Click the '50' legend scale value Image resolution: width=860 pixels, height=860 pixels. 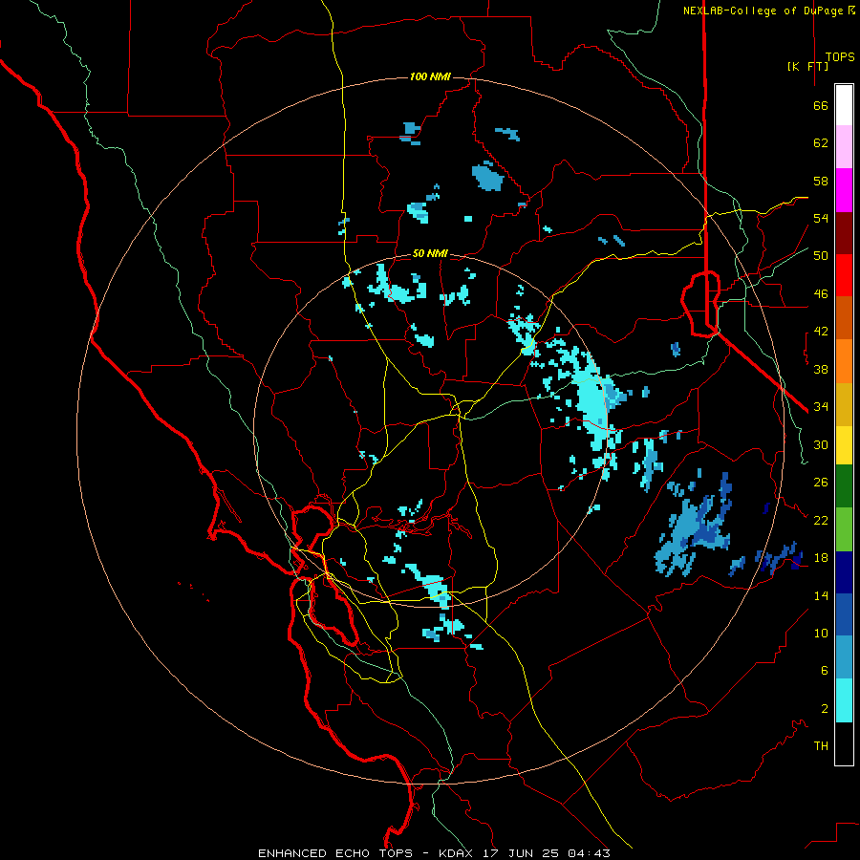(821, 256)
